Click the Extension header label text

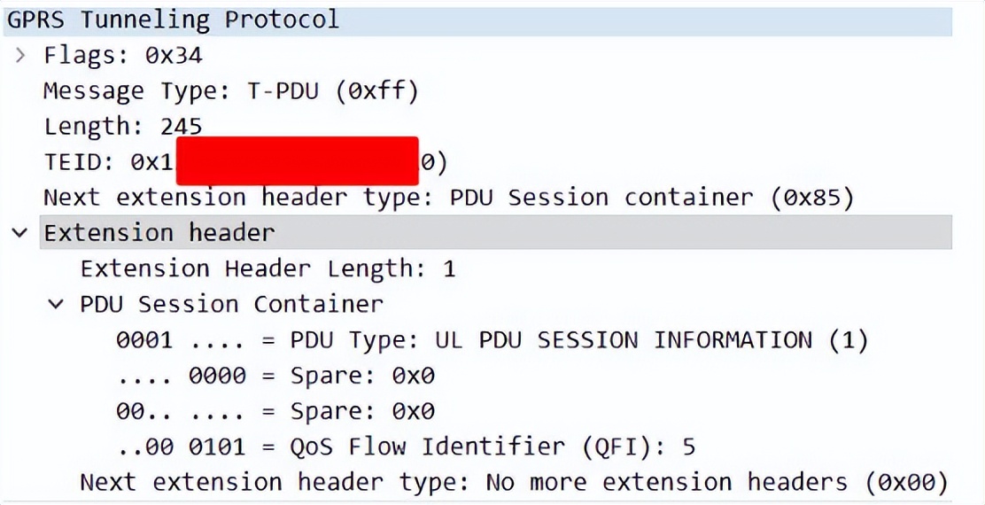pyautogui.click(x=159, y=233)
